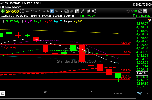Click the save floppy disk icon
The height and width of the screenshot is (100, 152).
[x=145, y=11]
